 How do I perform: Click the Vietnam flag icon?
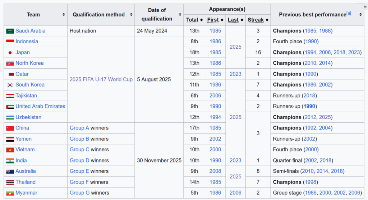[10, 150]
